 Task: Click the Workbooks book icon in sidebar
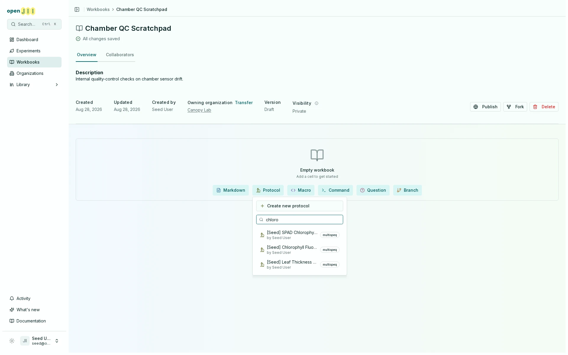tap(12, 62)
